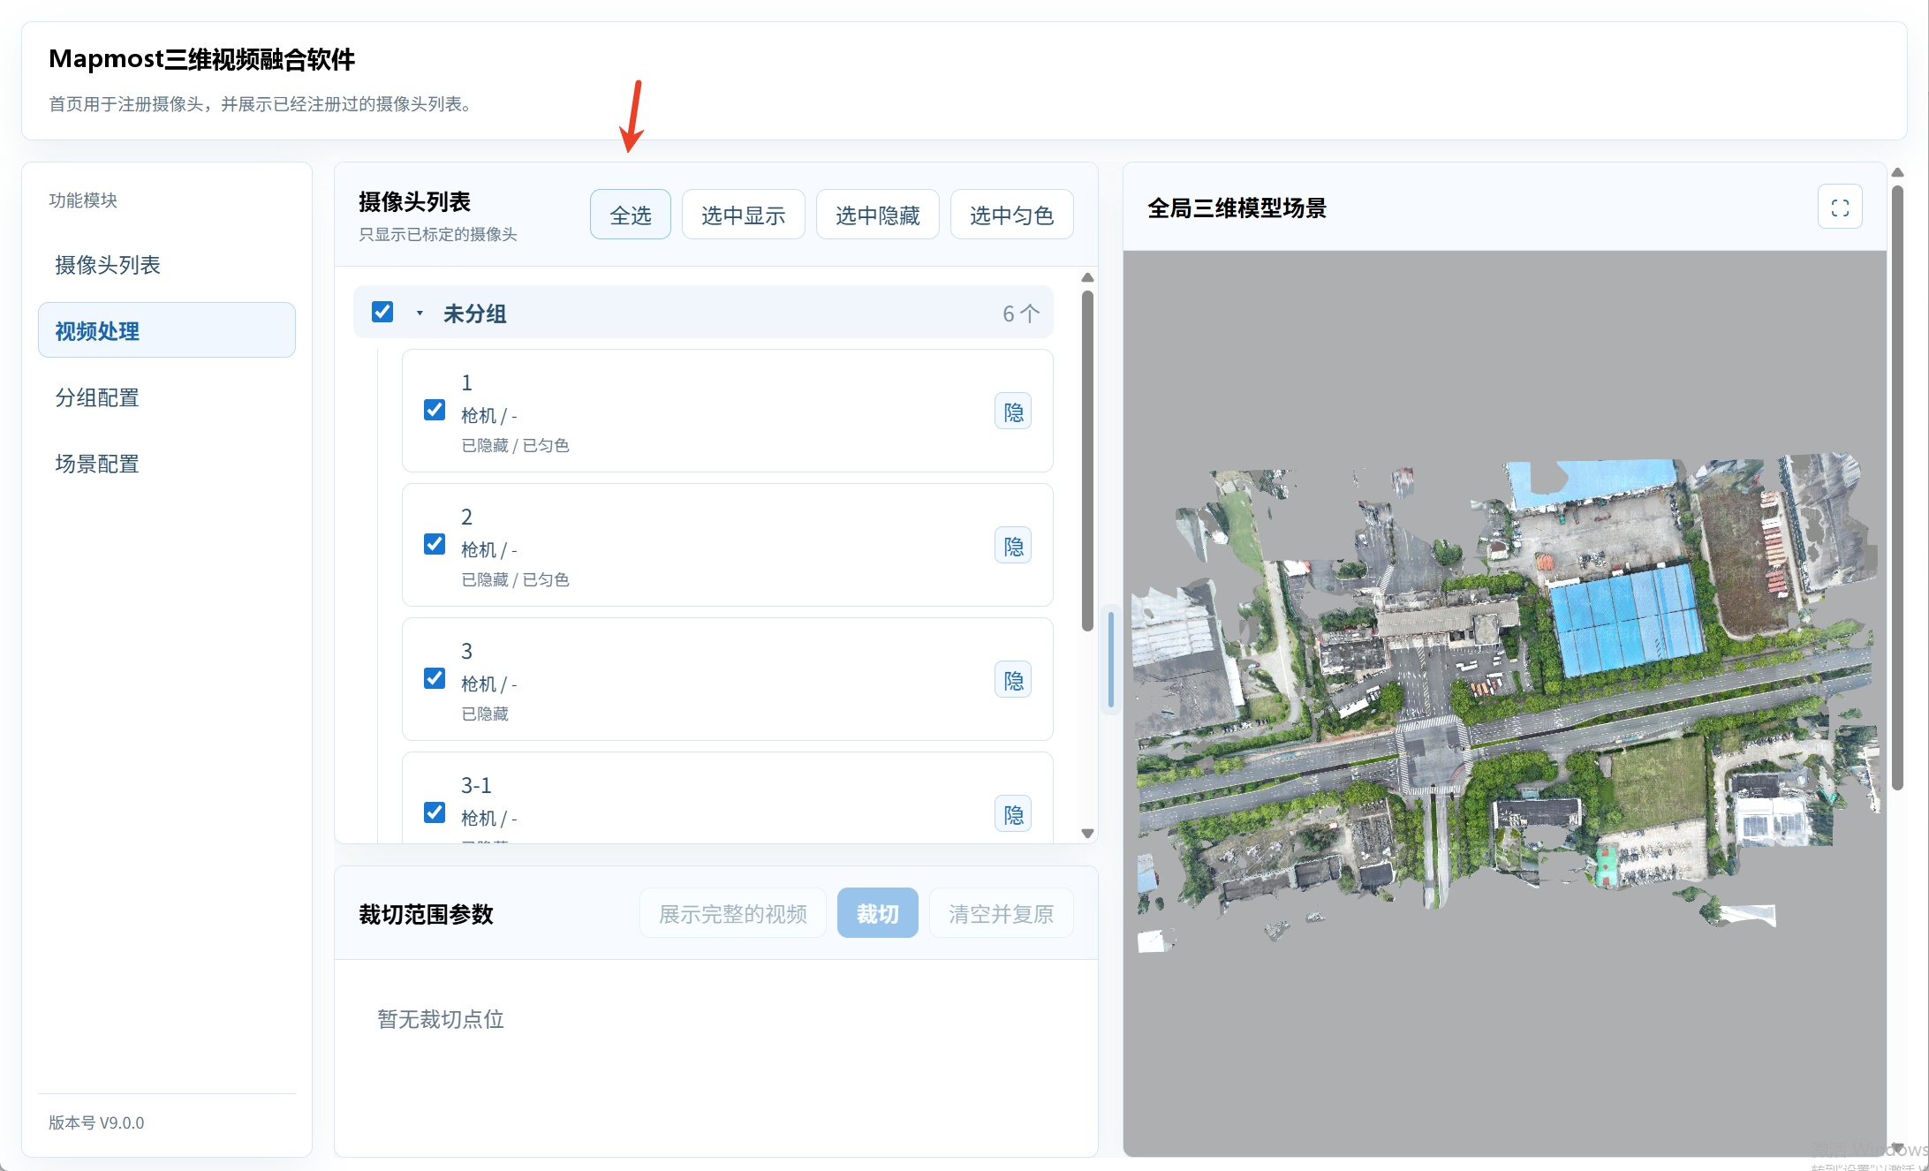This screenshot has width=1929, height=1171.
Task: Click the 6 个 count label
Action: (1021, 314)
